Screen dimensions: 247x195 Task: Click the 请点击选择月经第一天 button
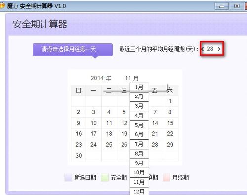click(73, 50)
